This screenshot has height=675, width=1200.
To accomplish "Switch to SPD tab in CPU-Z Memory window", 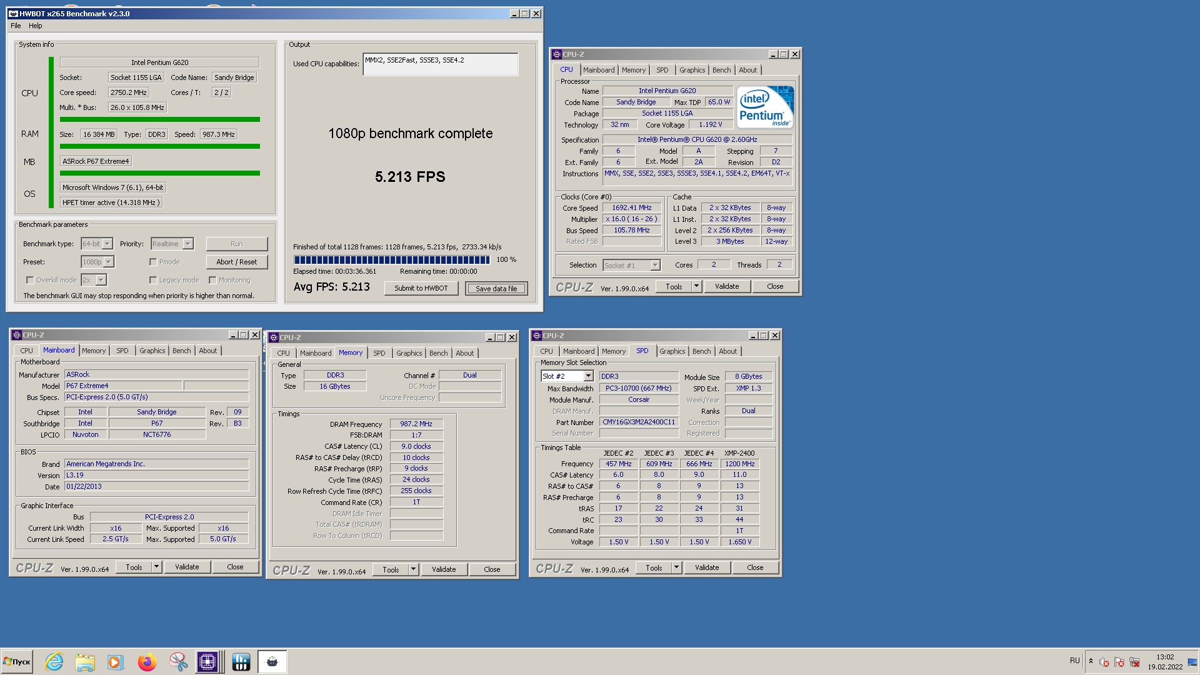I will click(x=379, y=353).
